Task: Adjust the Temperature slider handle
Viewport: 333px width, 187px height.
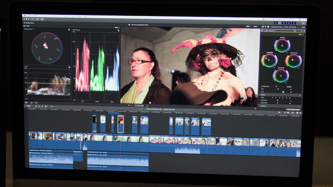Action: click(x=276, y=86)
